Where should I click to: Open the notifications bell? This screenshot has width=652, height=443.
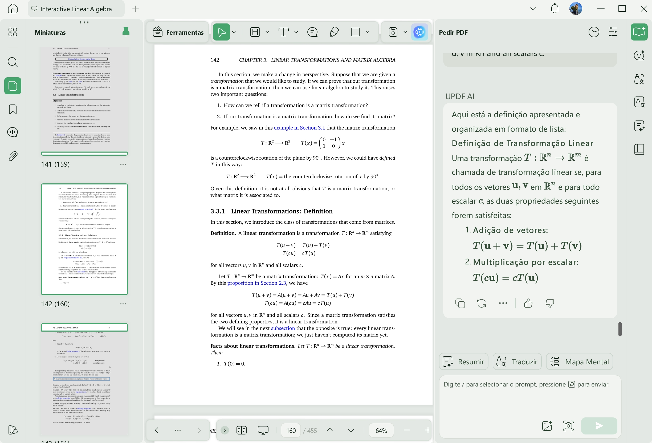tap(554, 9)
